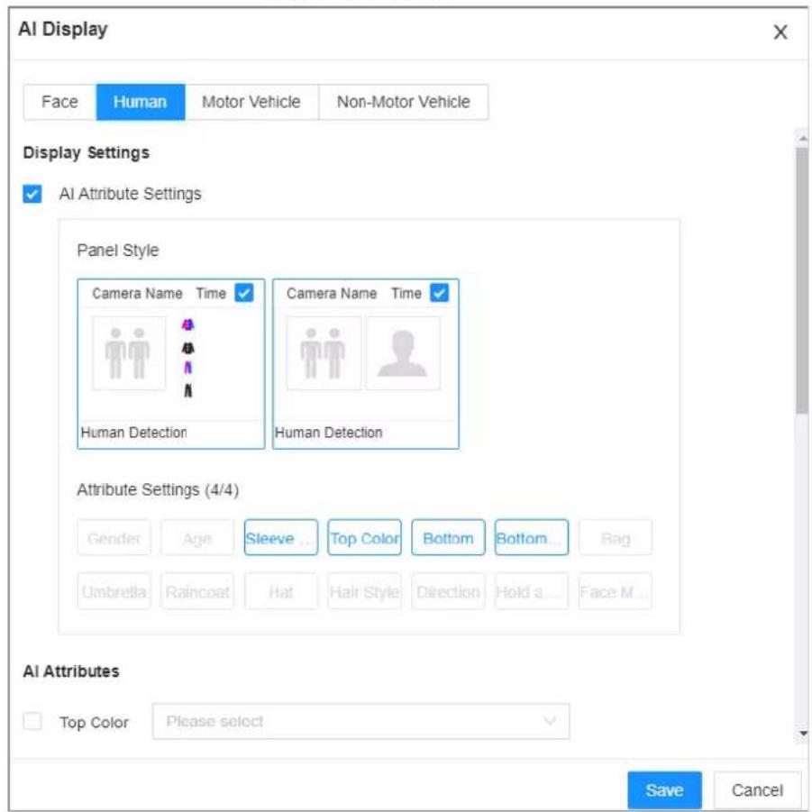Uncheck the attribute-icon panel style checkbox
The image size is (812, 812).
244,293
